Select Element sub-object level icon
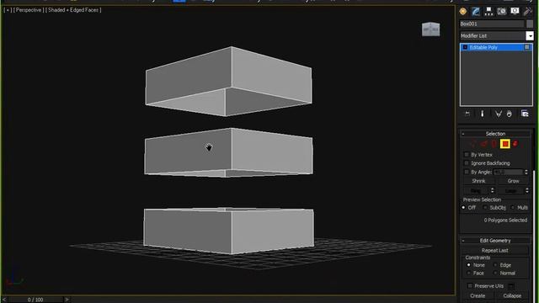Viewport: 539px width, 303px height. (515, 144)
